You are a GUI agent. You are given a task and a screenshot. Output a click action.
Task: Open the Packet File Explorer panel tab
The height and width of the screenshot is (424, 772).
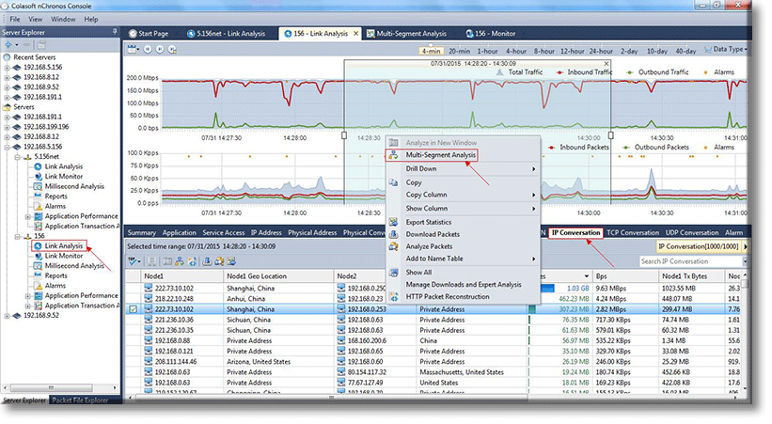tap(80, 400)
